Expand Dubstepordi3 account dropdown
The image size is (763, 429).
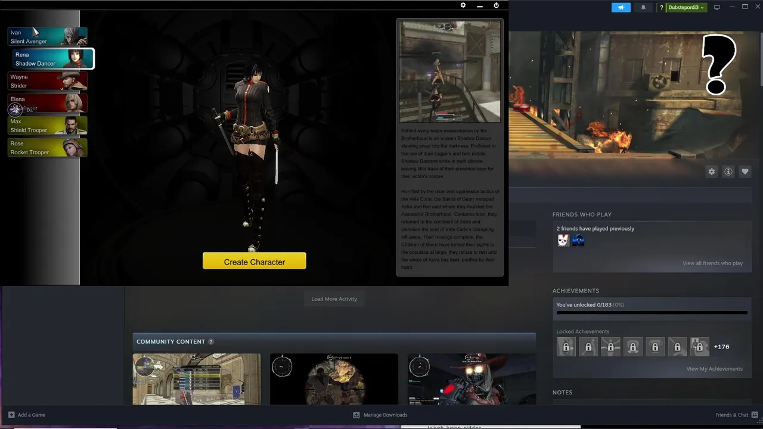click(686, 8)
